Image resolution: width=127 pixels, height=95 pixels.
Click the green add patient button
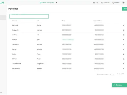pyautogui.click(x=125, y=9)
